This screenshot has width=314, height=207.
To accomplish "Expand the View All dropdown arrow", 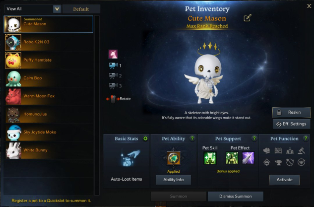I will pyautogui.click(x=57, y=9).
